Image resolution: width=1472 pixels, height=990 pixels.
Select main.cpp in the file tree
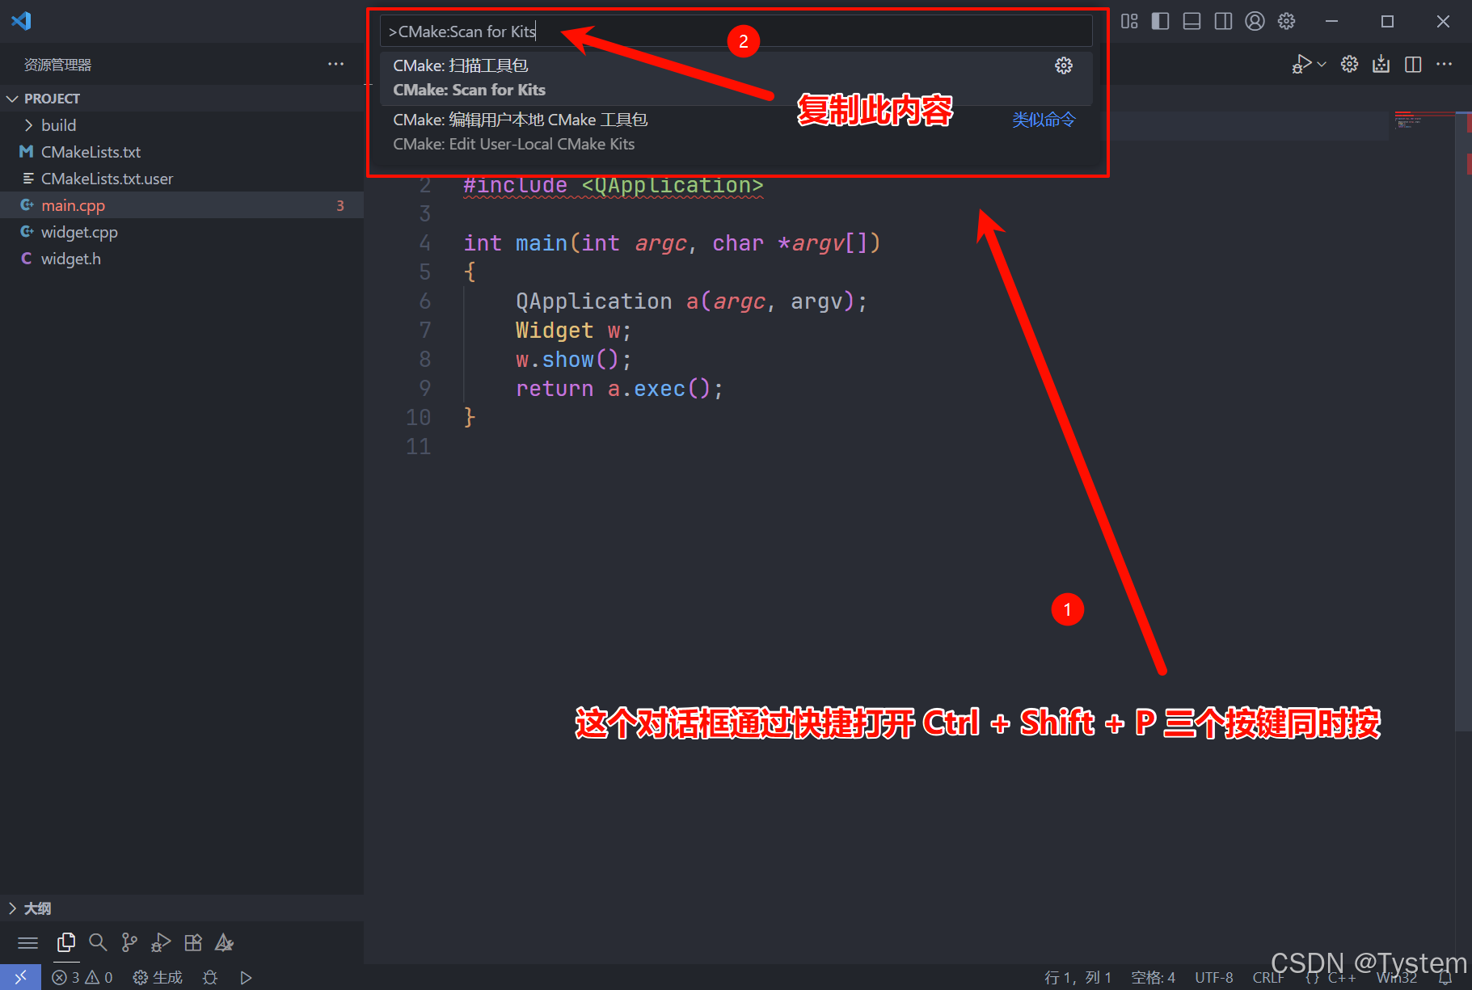pos(182,205)
